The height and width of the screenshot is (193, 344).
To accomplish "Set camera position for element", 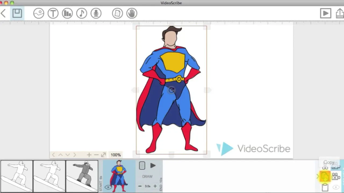I will coord(336,167).
